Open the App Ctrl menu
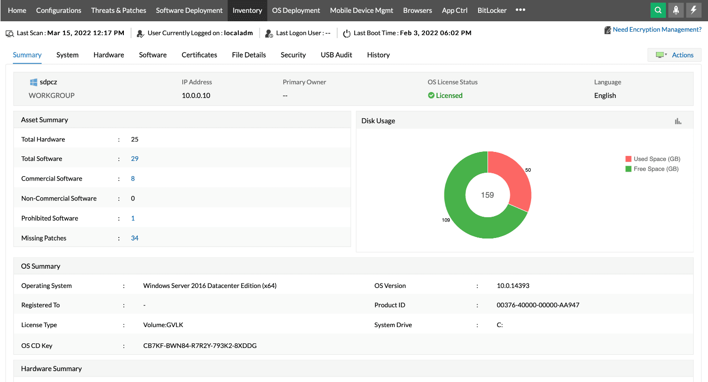Viewport: 708px width, 382px height. click(455, 10)
